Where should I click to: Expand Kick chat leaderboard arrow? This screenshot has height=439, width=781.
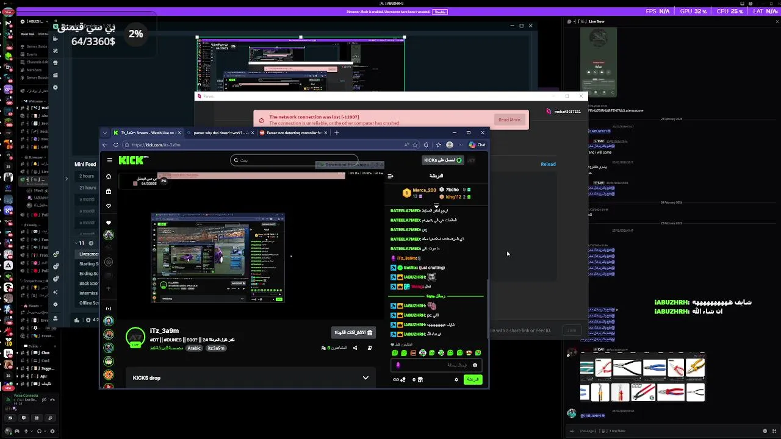pyautogui.click(x=436, y=205)
